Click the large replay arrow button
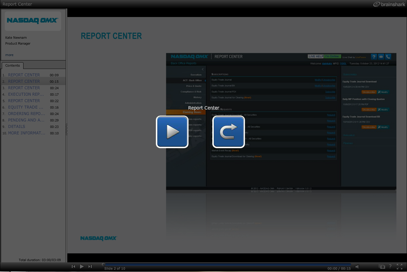This screenshot has width=407, height=272. (228, 132)
